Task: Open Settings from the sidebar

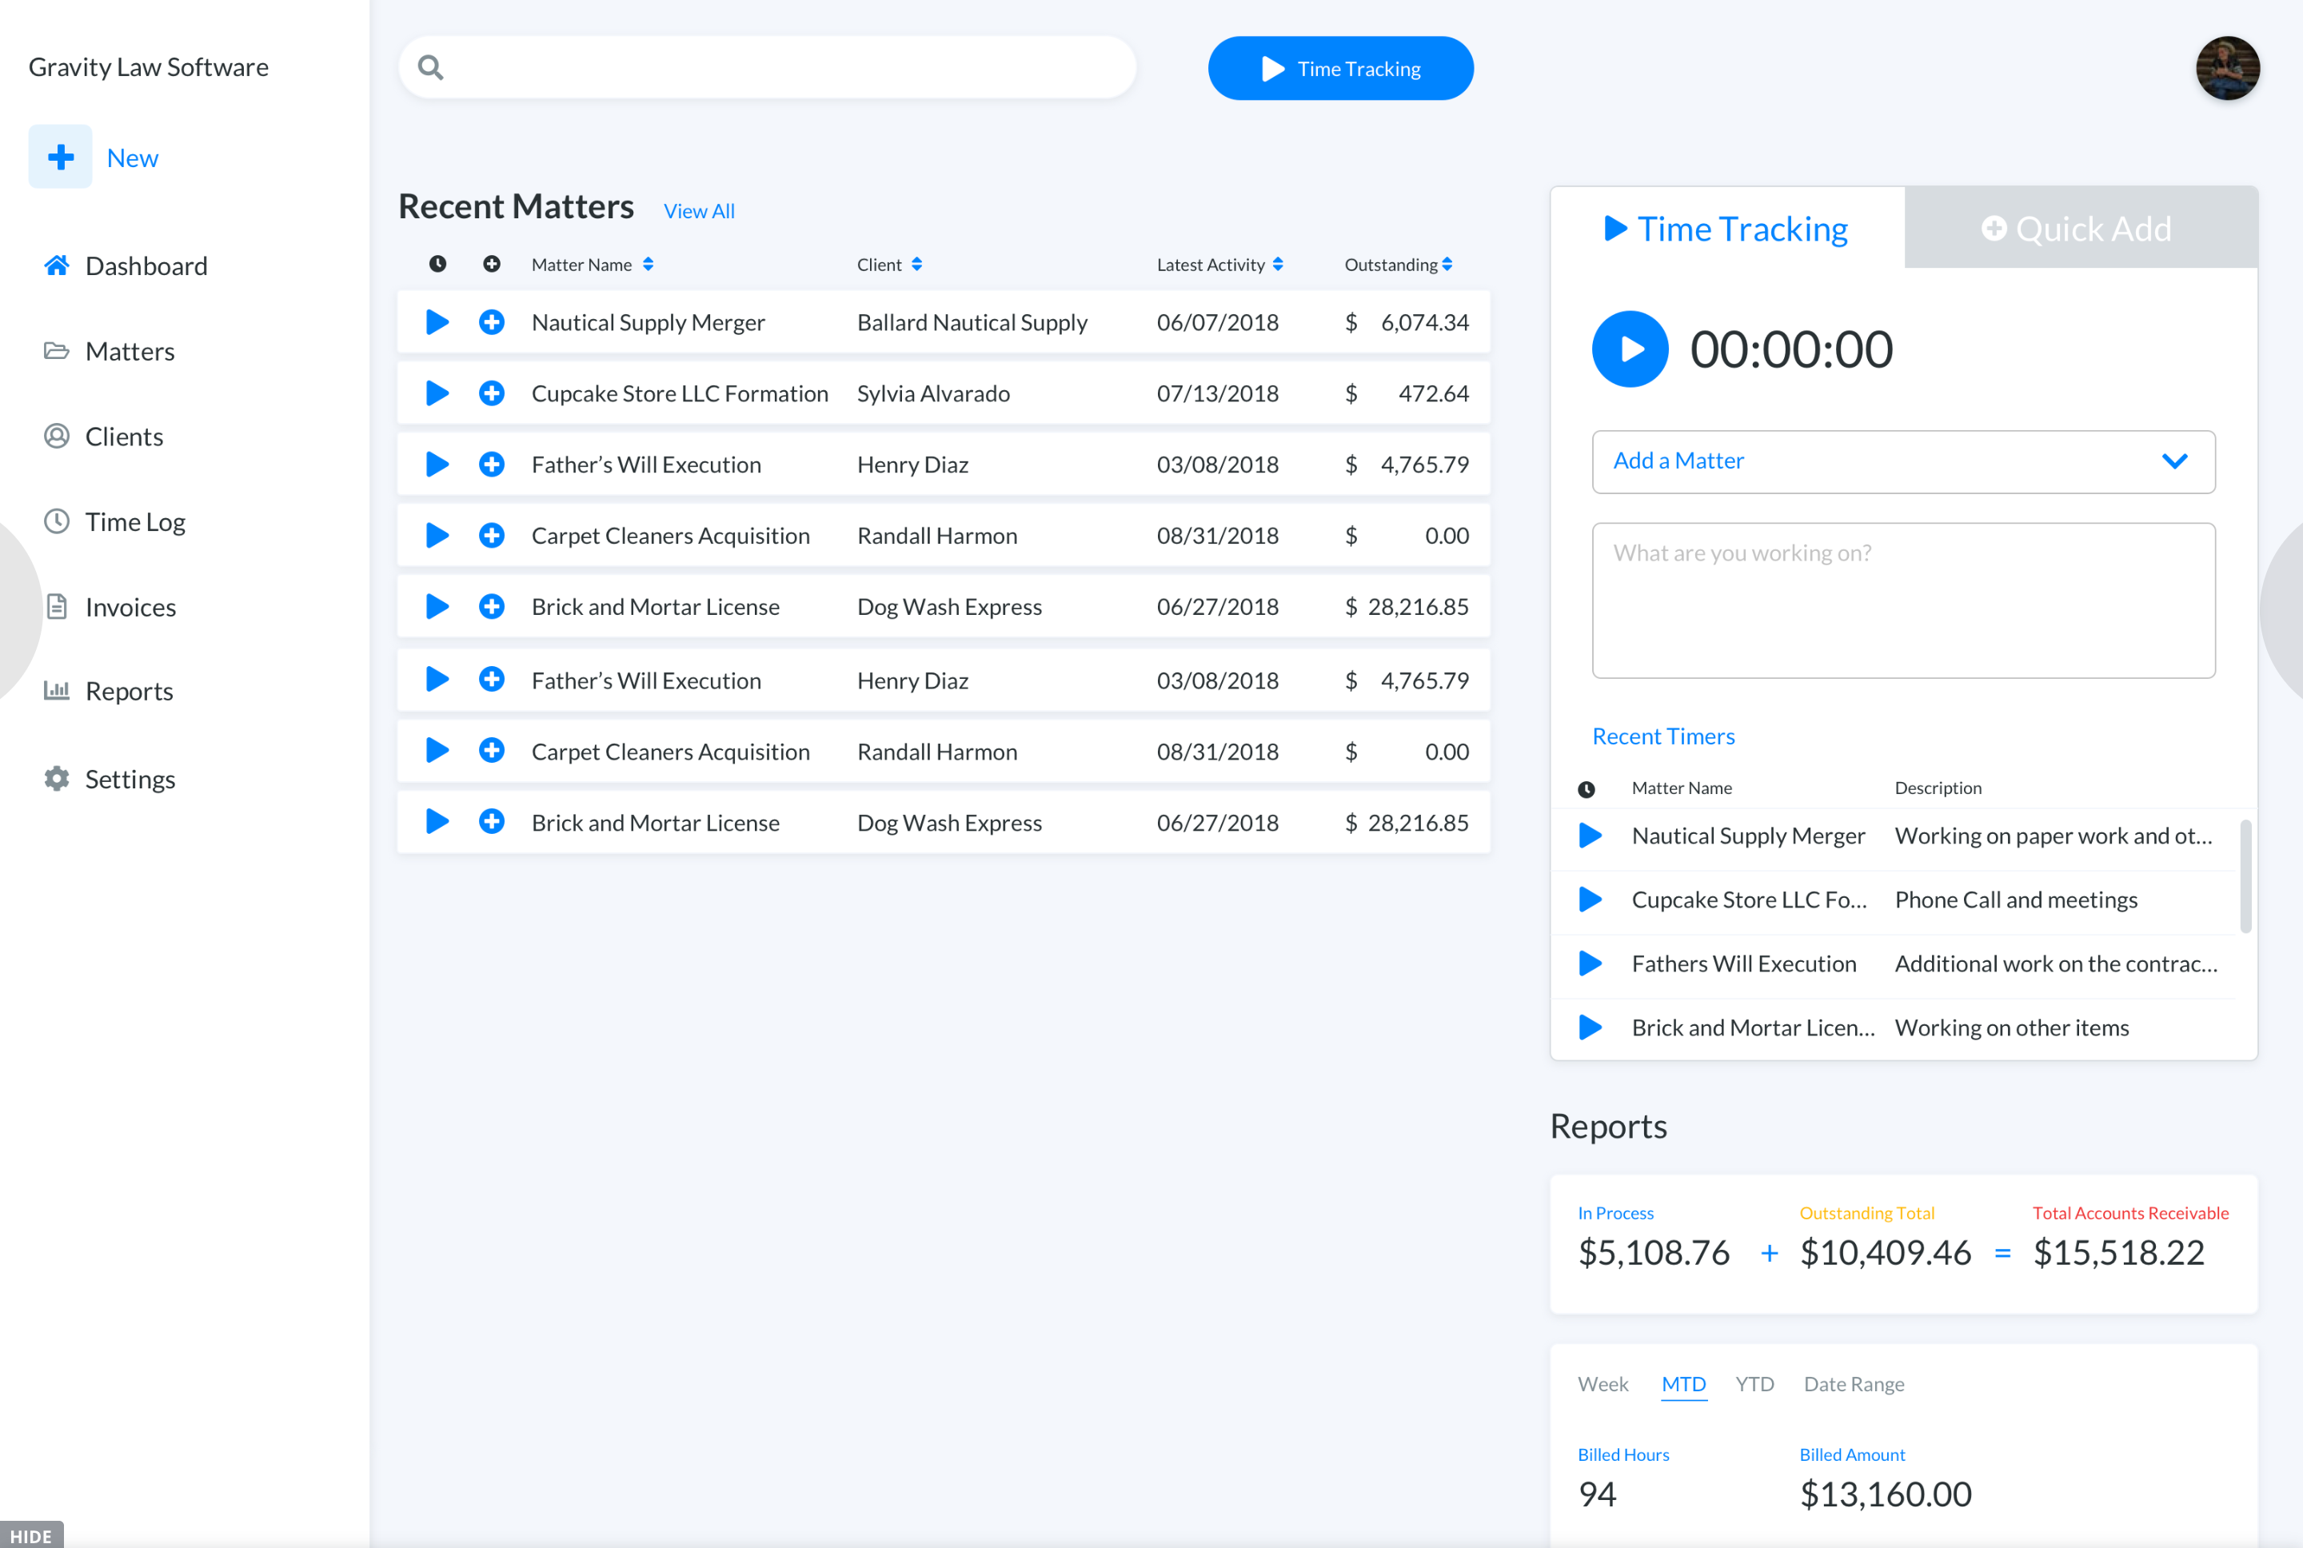Action: click(x=130, y=779)
